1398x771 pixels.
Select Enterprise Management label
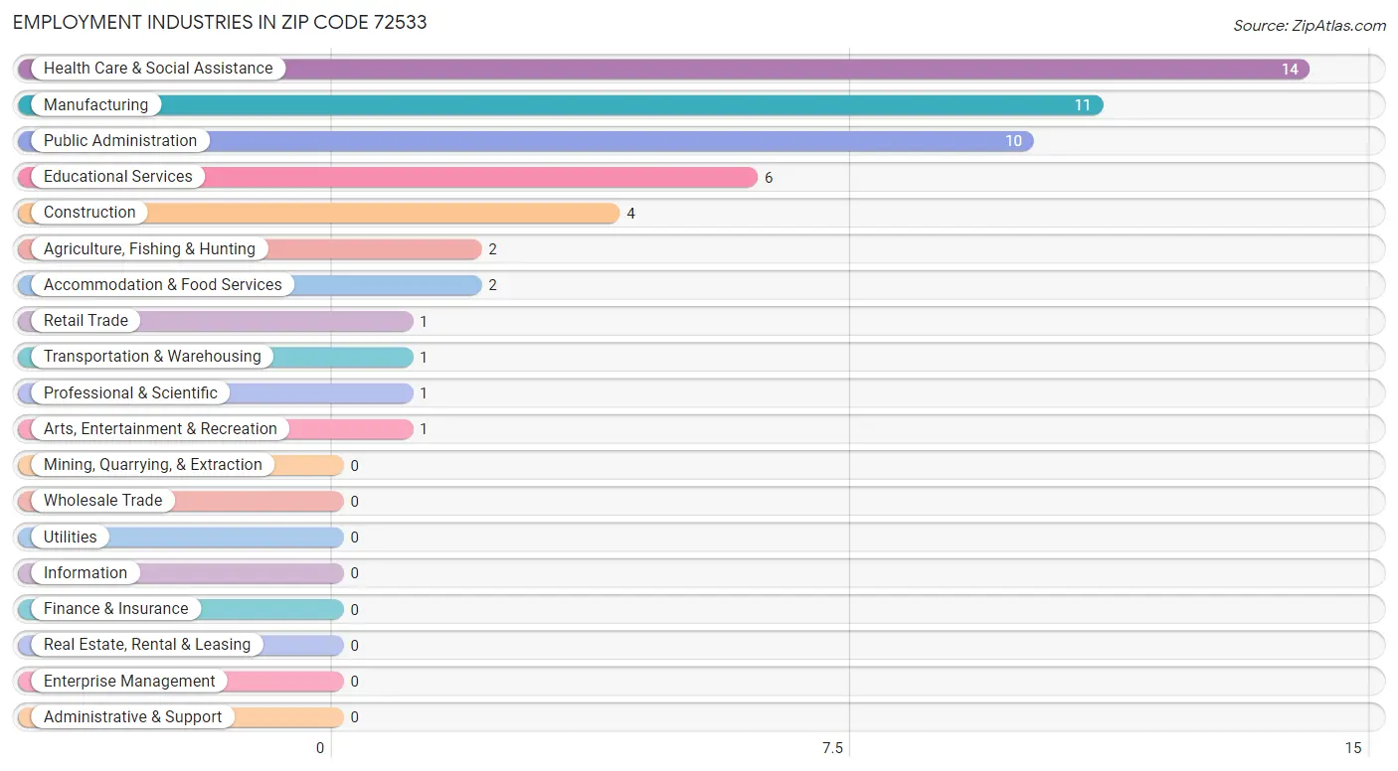[129, 682]
